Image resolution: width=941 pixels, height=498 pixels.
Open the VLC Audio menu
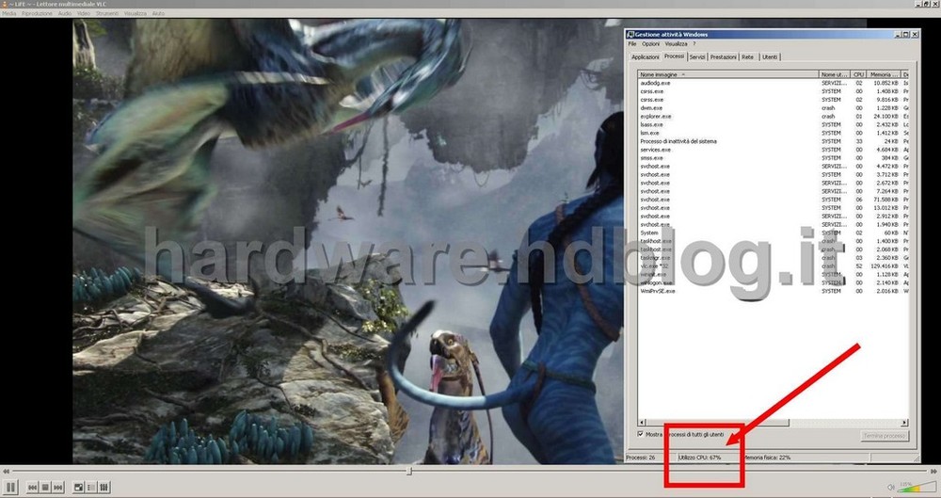(x=65, y=13)
